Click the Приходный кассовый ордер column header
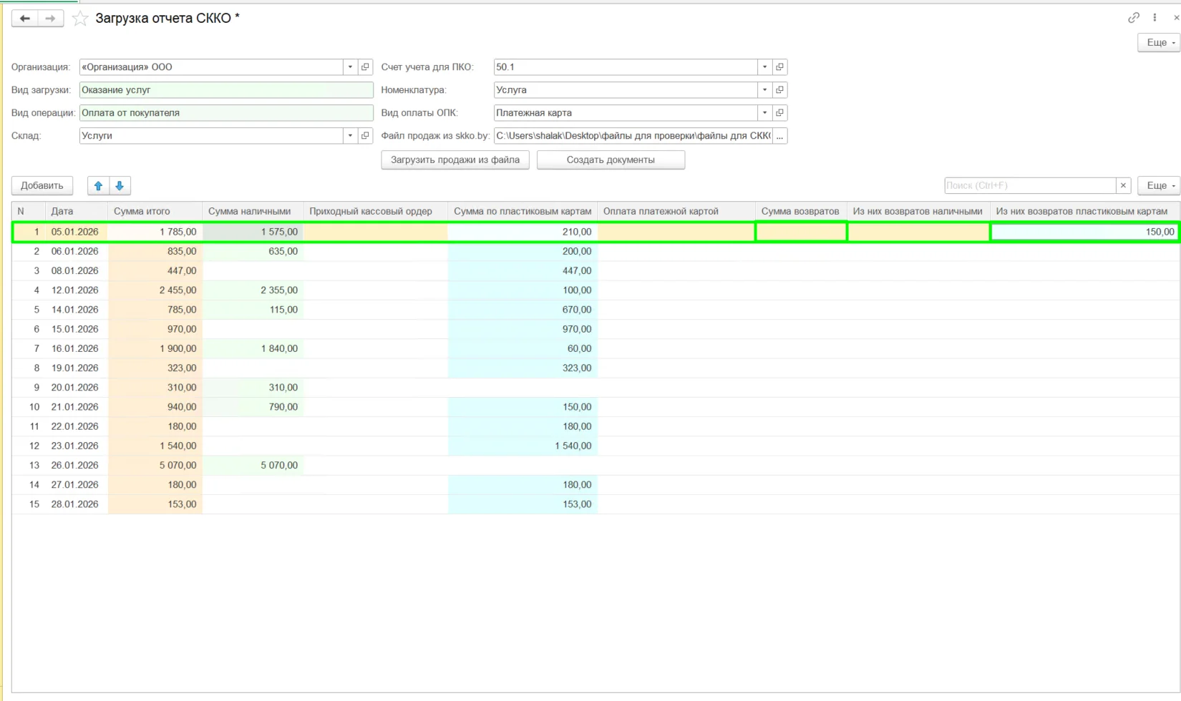This screenshot has width=1181, height=701. click(x=376, y=212)
